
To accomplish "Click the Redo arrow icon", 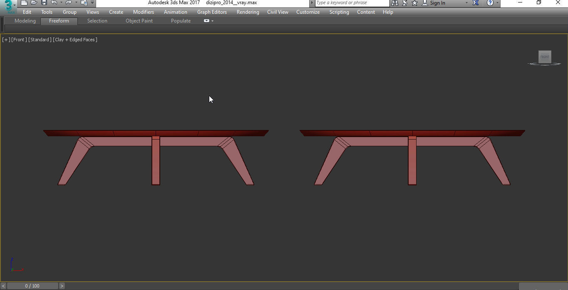I will point(69,3).
